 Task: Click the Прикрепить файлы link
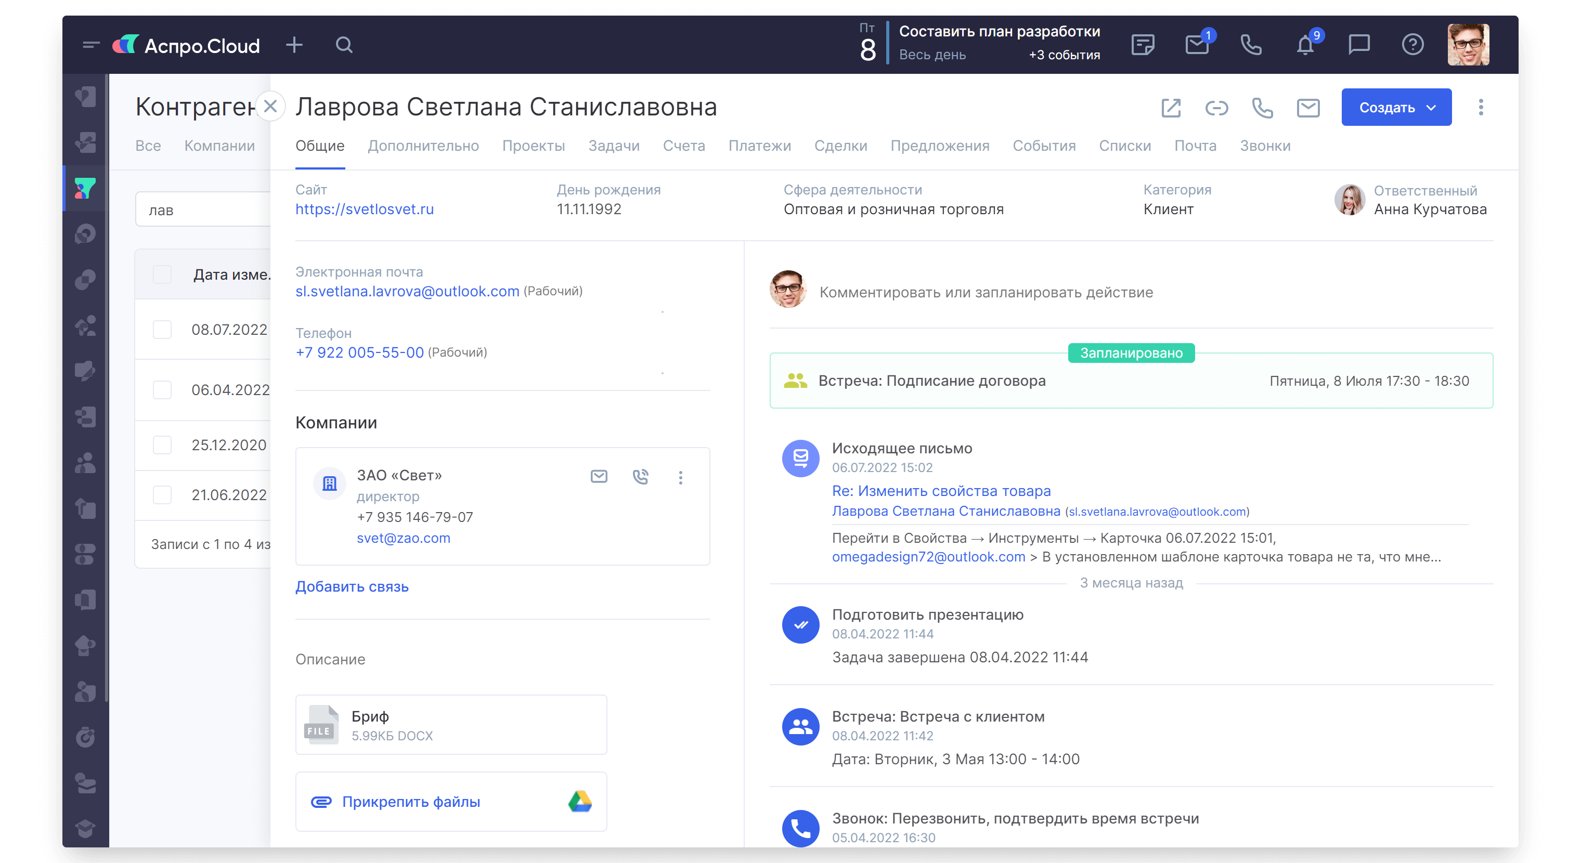coord(411,802)
